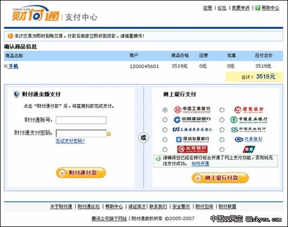Open the 手机 product link

click(x=13, y=66)
